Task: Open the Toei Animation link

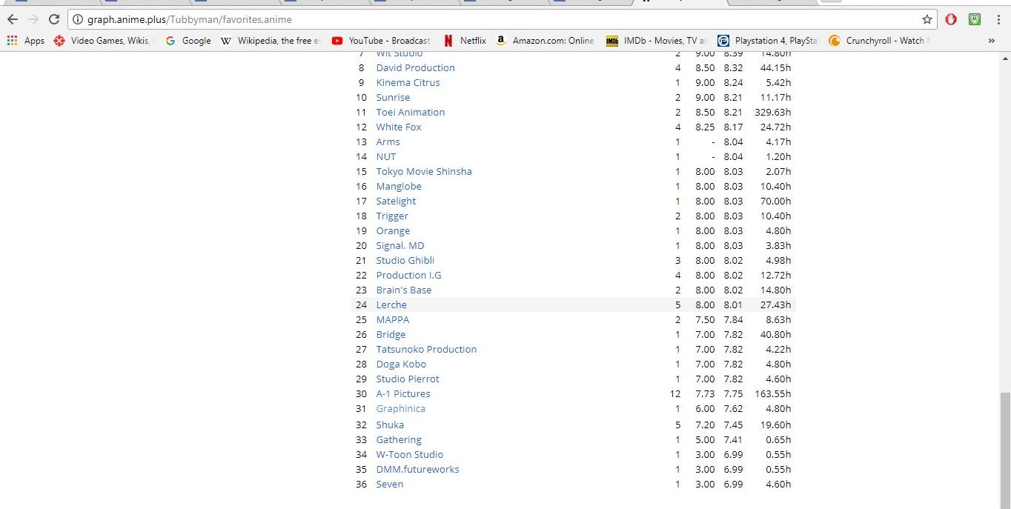Action: [x=411, y=112]
